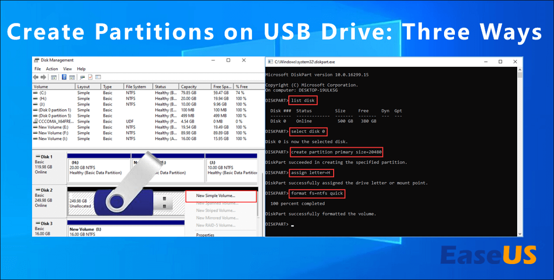Click the 'assign letter=H' command text
The height and width of the screenshot is (280, 554).
311,173
